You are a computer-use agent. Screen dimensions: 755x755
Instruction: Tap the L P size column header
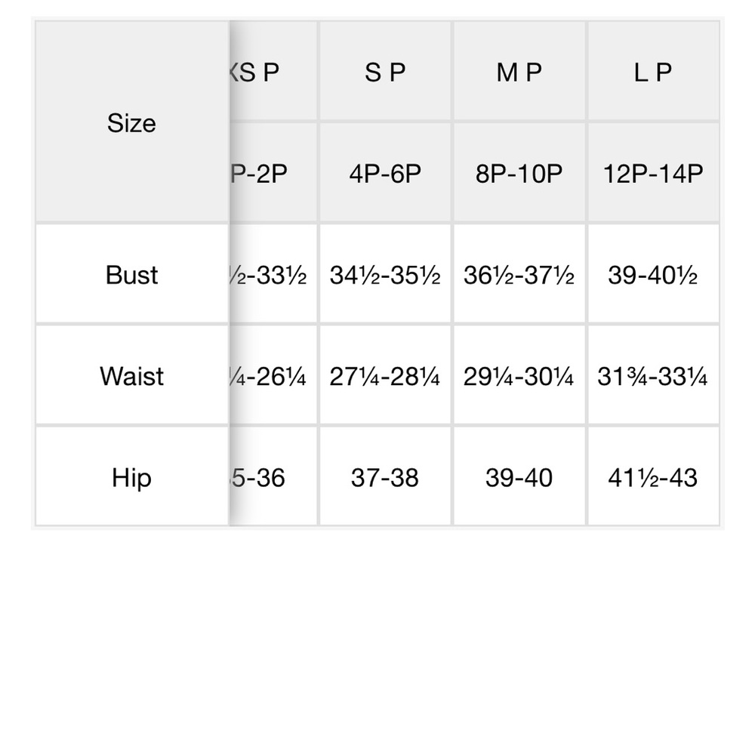[653, 71]
